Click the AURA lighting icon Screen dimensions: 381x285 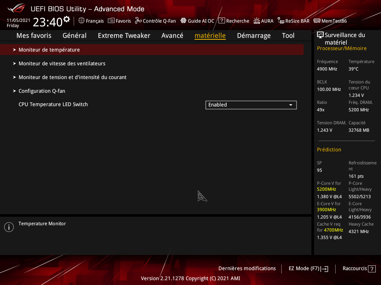point(257,21)
